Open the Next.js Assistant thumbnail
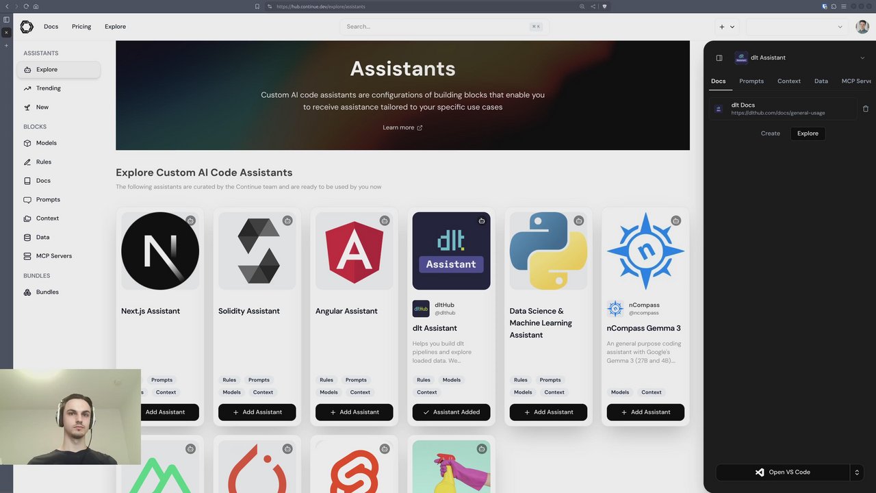 [160, 251]
